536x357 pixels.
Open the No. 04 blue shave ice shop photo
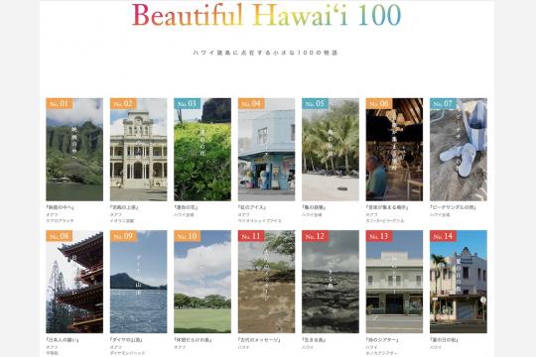point(266,150)
